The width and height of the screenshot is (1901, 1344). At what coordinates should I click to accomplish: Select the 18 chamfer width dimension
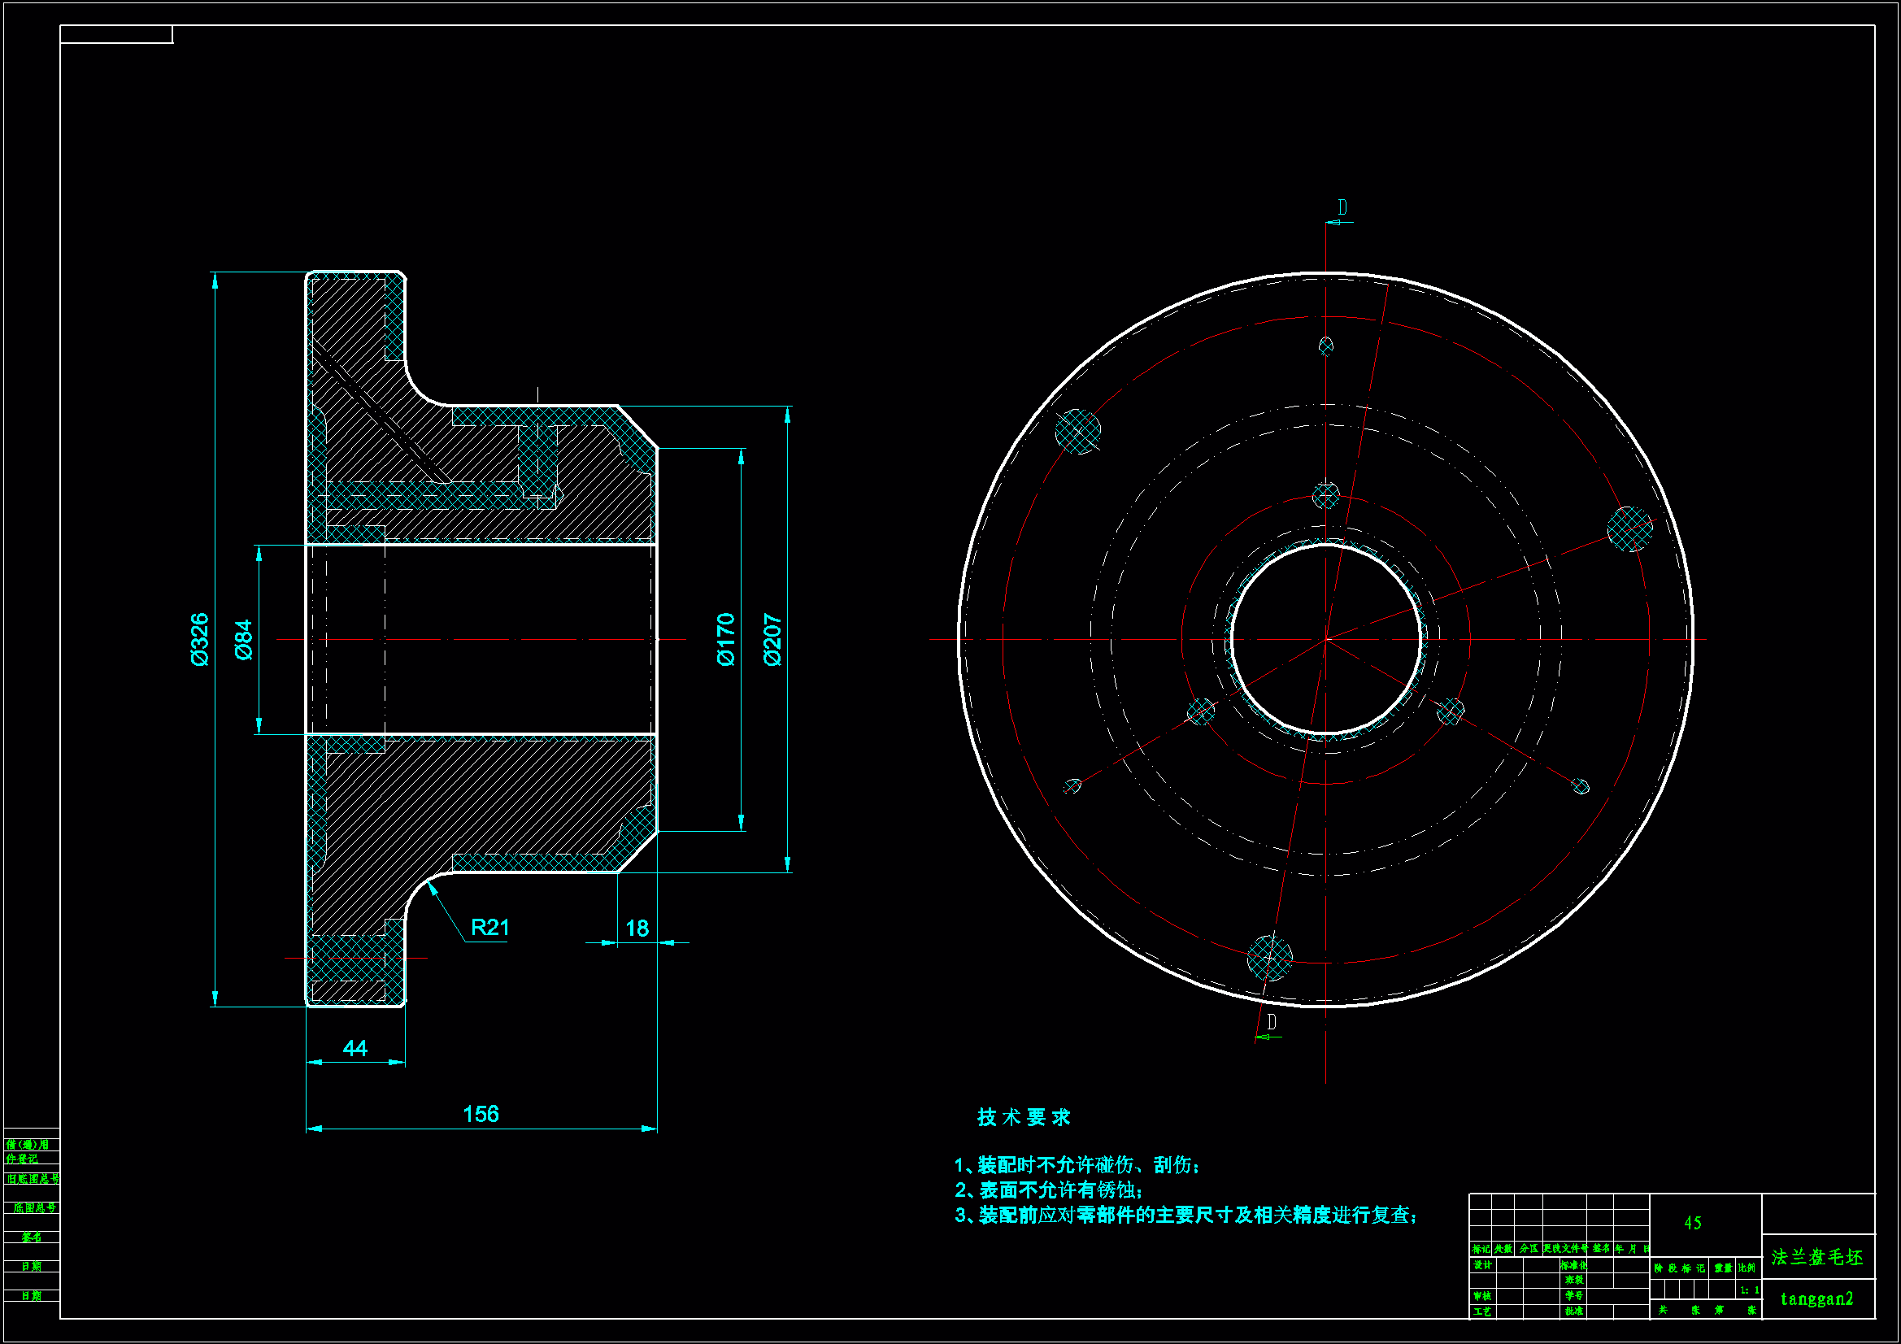point(637,929)
